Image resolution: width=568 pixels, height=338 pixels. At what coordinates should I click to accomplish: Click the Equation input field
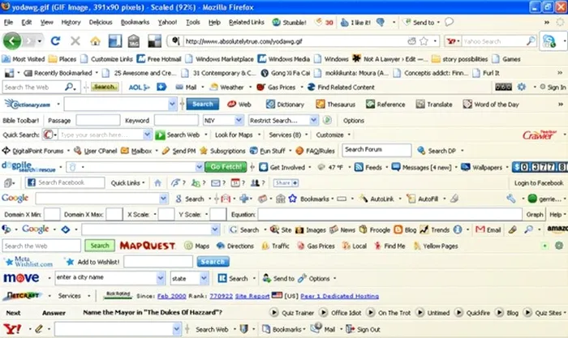point(389,215)
